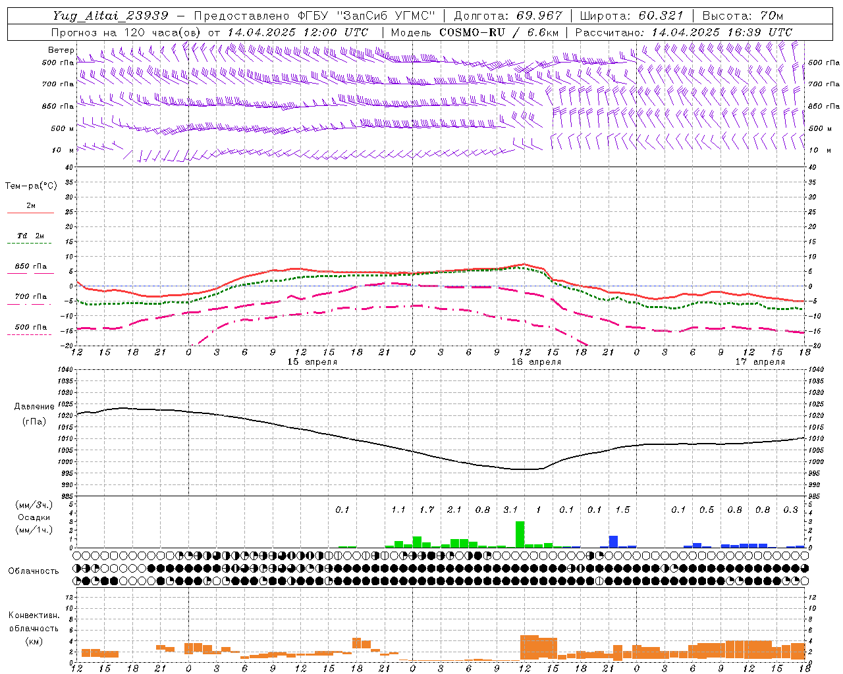This screenshot has width=843, height=674.
Task: Click the 3-hour precipitation value 0.5
Action: (707, 510)
